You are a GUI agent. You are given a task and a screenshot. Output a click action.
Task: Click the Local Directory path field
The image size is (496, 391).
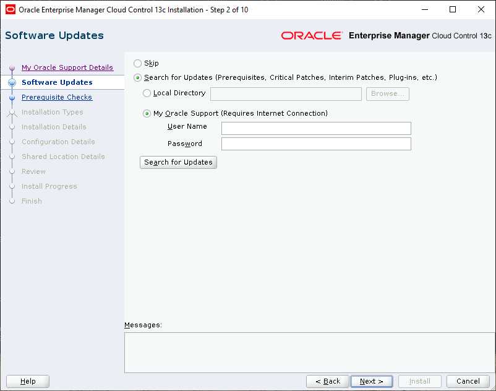[x=286, y=94]
